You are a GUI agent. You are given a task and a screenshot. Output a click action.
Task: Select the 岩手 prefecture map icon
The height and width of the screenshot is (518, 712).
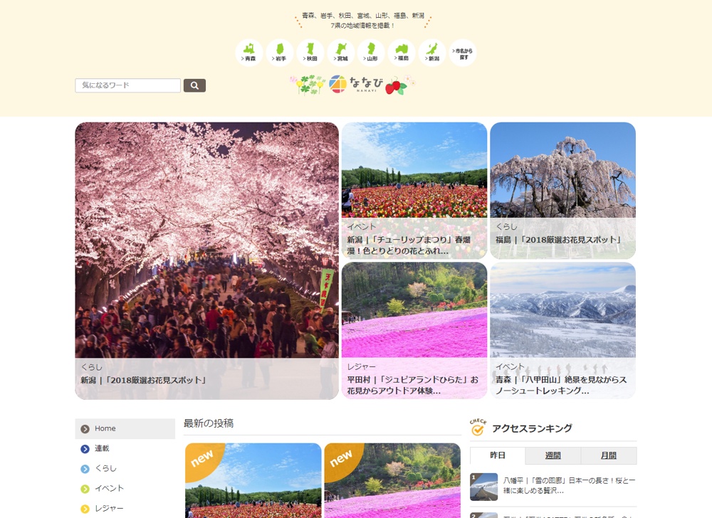(280, 53)
